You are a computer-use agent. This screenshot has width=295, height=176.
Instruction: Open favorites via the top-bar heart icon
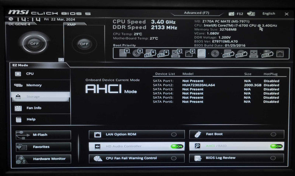point(251,14)
